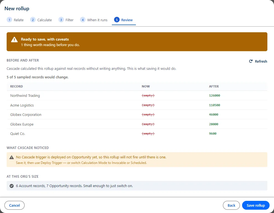Click the 1 thing worth reading banner text
This screenshot has height=213, width=274.
point(50,45)
